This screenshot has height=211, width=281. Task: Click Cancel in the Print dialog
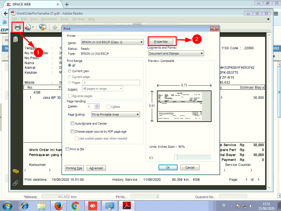190,167
